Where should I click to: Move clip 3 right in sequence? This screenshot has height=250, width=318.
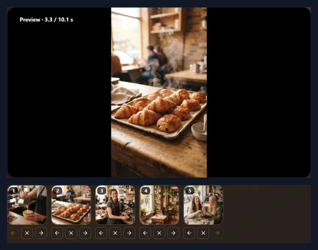[x=129, y=233]
